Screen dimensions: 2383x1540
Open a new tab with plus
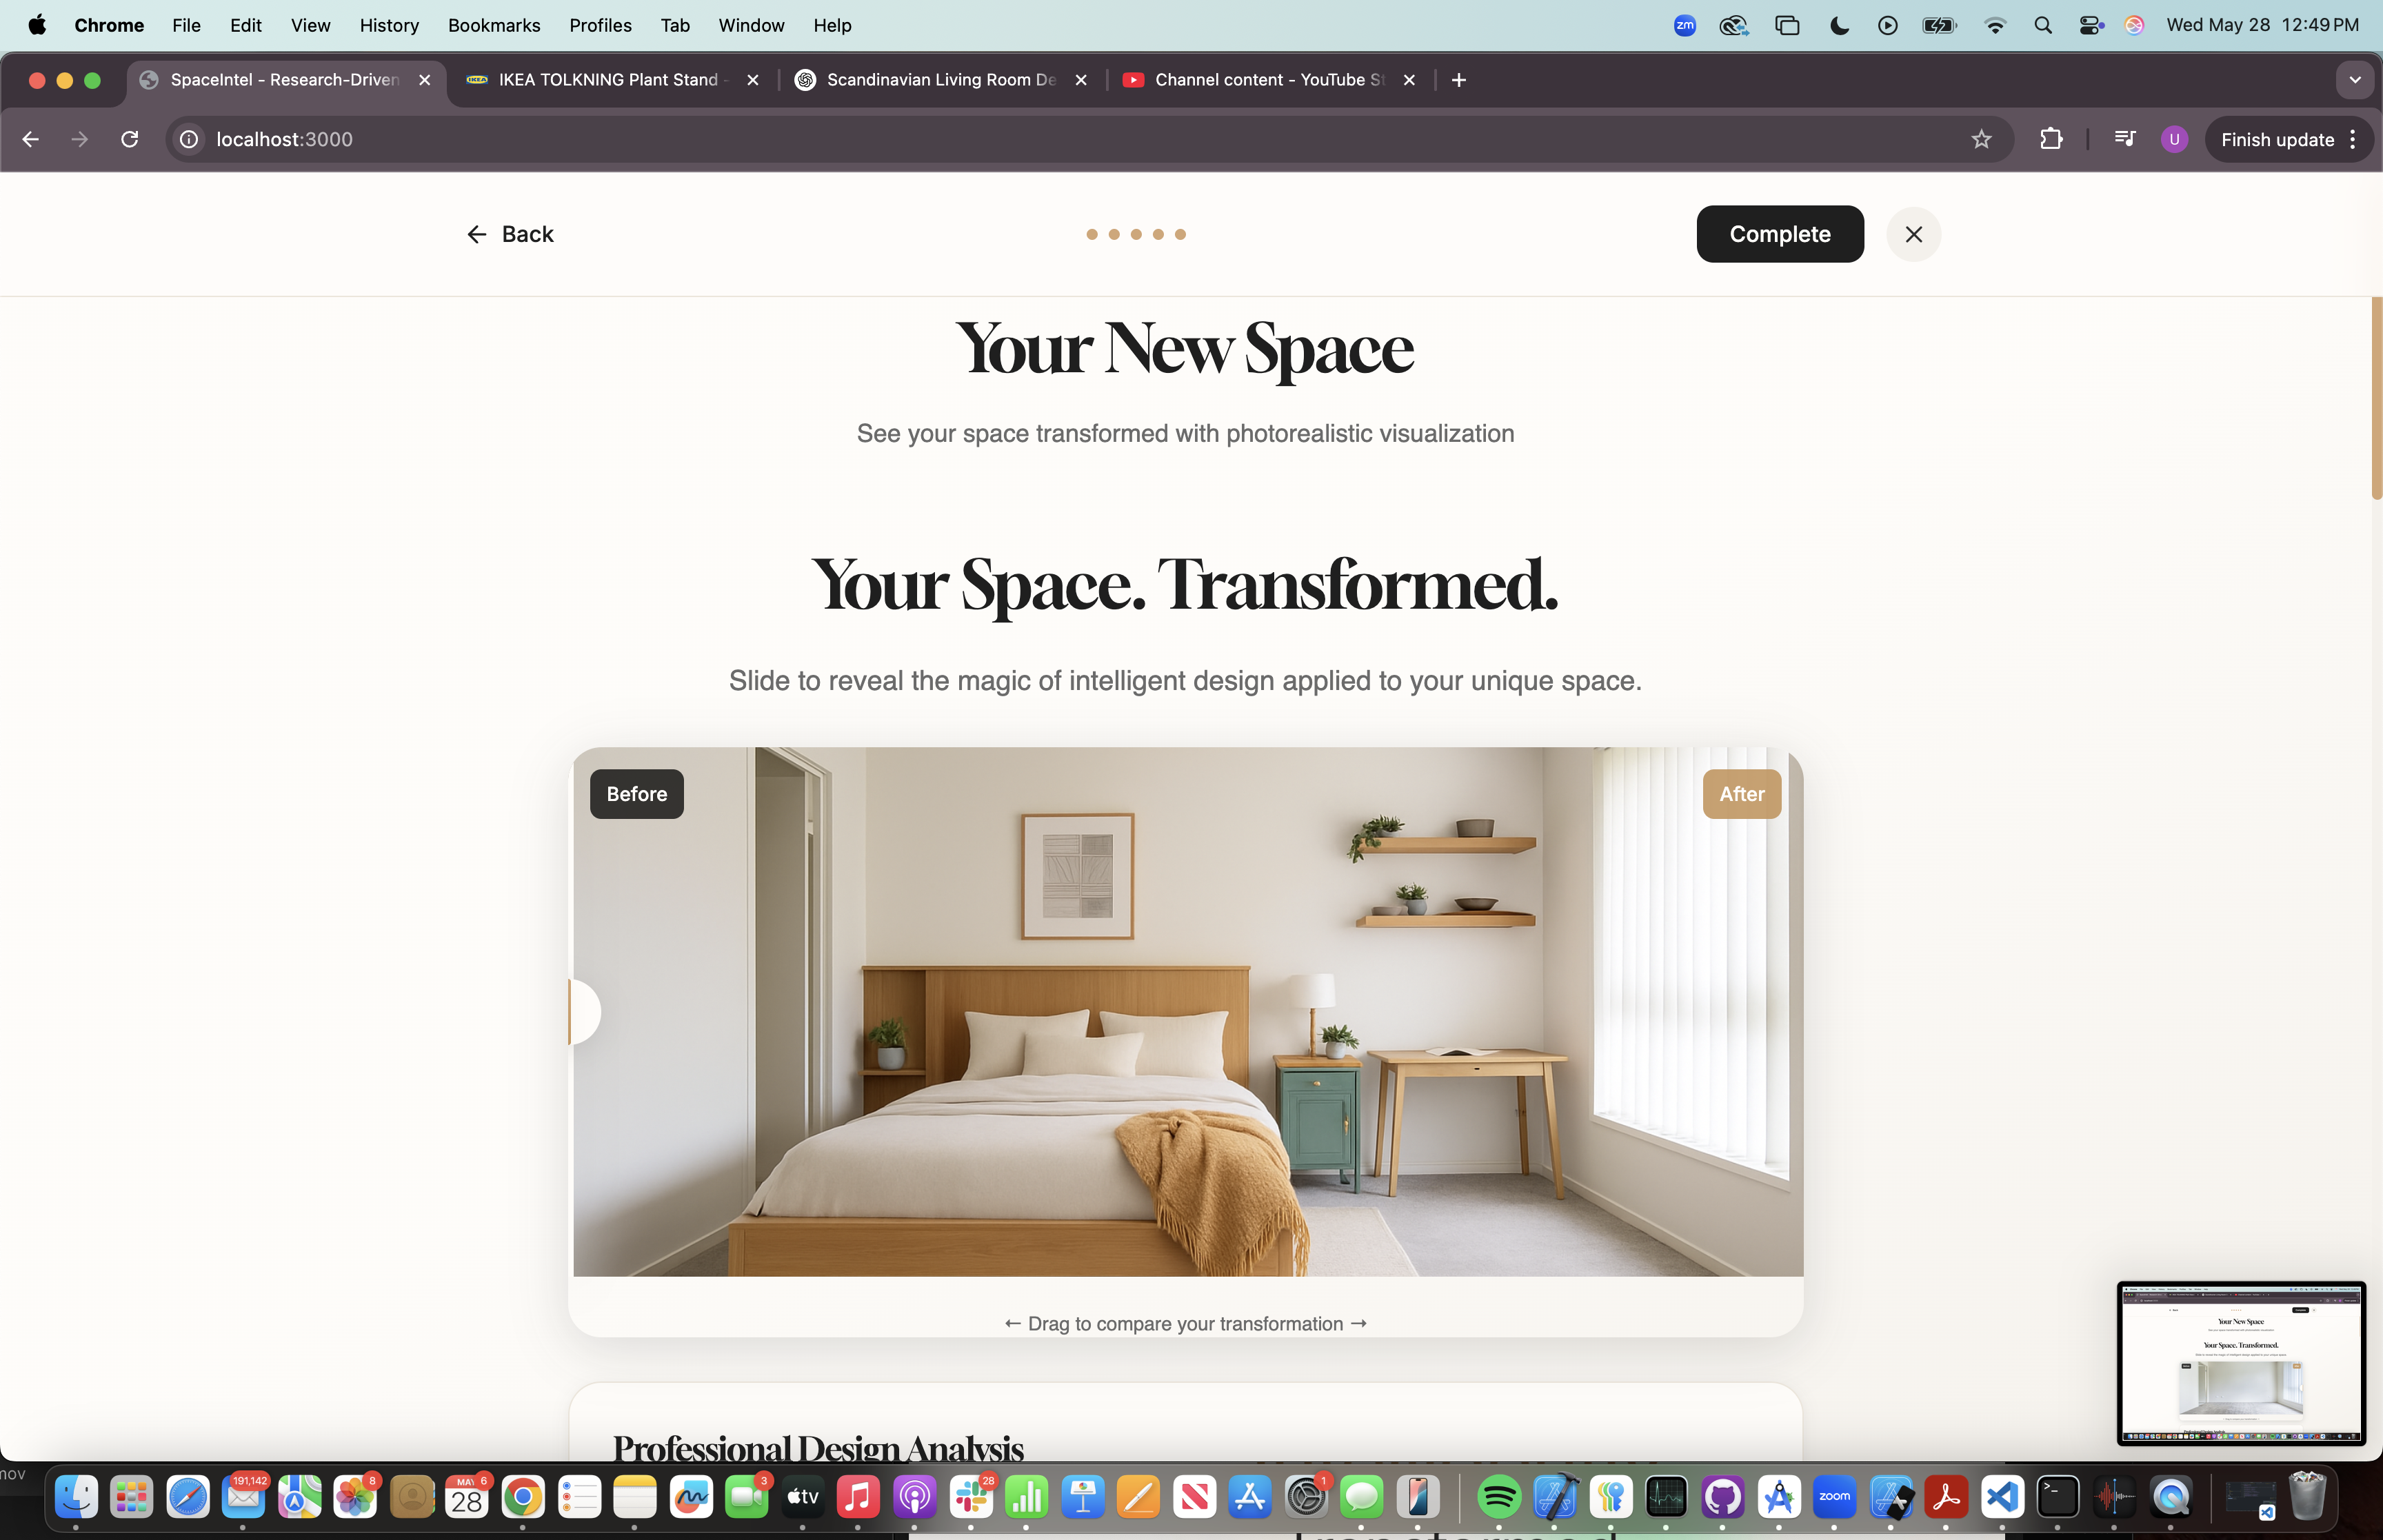tap(1459, 80)
